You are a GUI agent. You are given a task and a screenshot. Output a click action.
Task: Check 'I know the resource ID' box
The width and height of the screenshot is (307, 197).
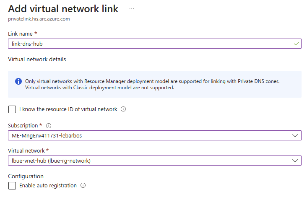click(x=12, y=109)
